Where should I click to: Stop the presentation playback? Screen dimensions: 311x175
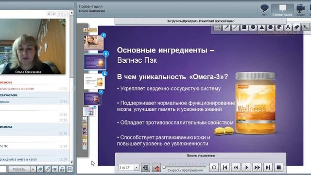(278, 168)
